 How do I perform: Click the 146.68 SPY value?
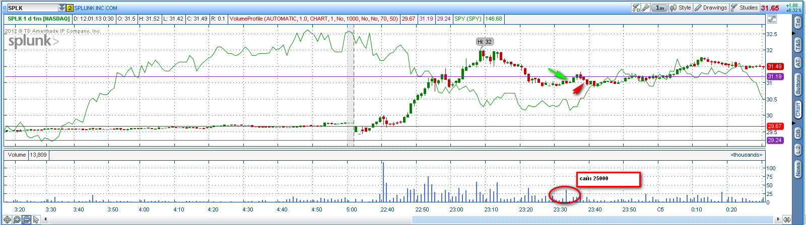[x=494, y=19]
